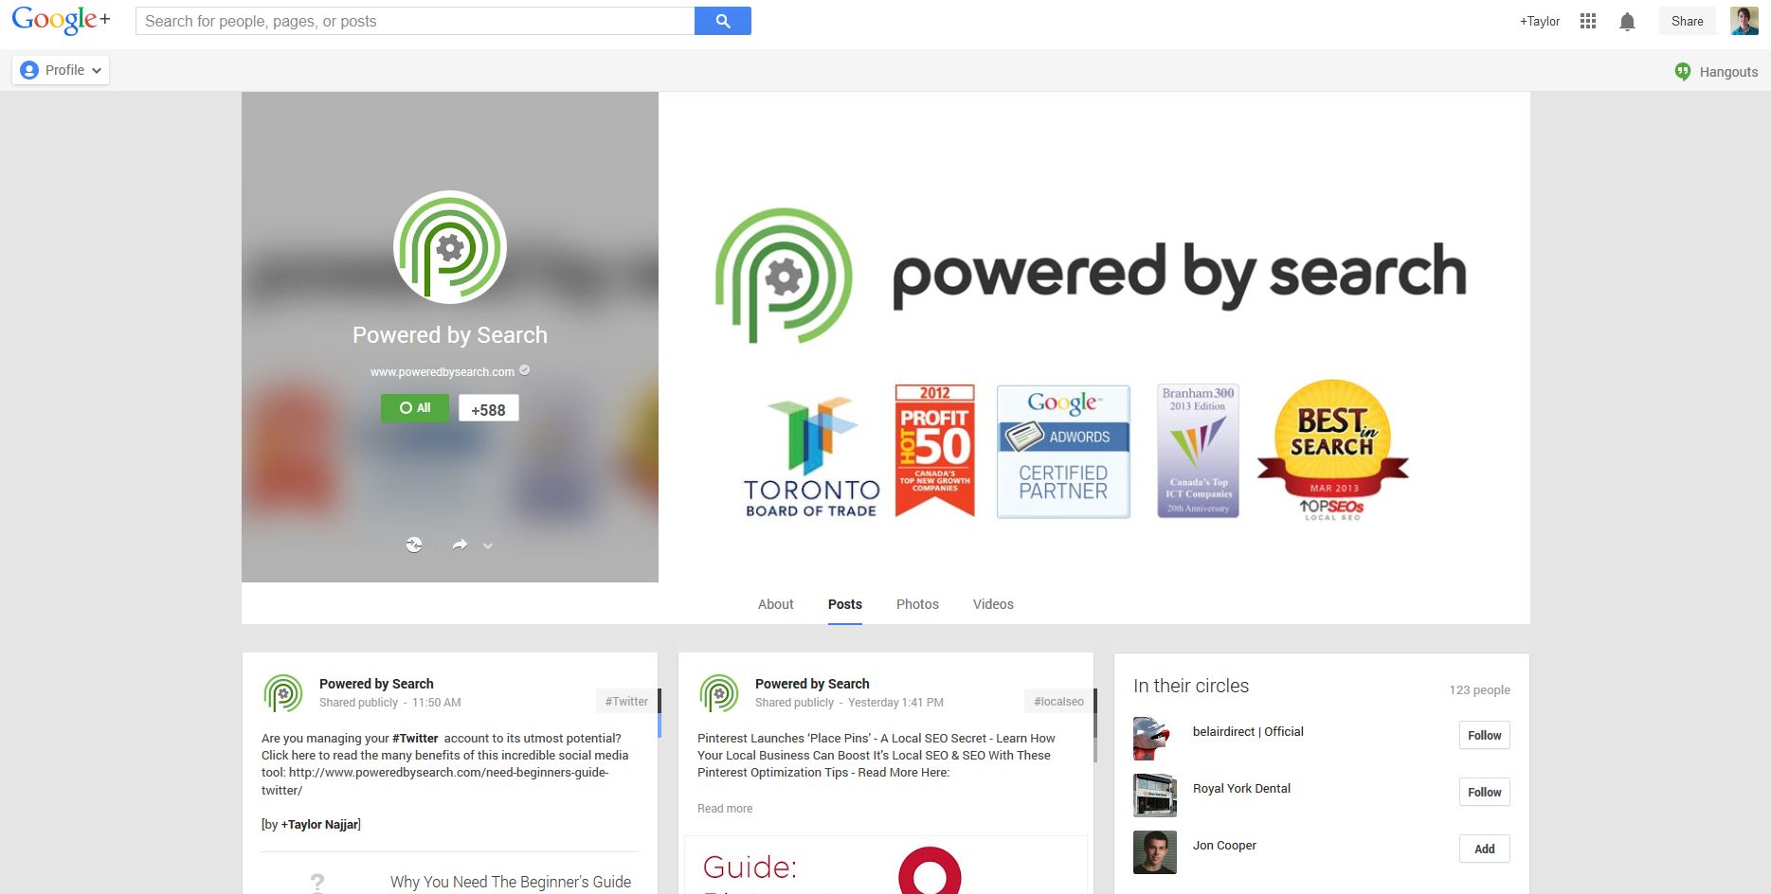Click the user avatar in top right
Viewport: 1771px width, 894px height.
point(1744,21)
